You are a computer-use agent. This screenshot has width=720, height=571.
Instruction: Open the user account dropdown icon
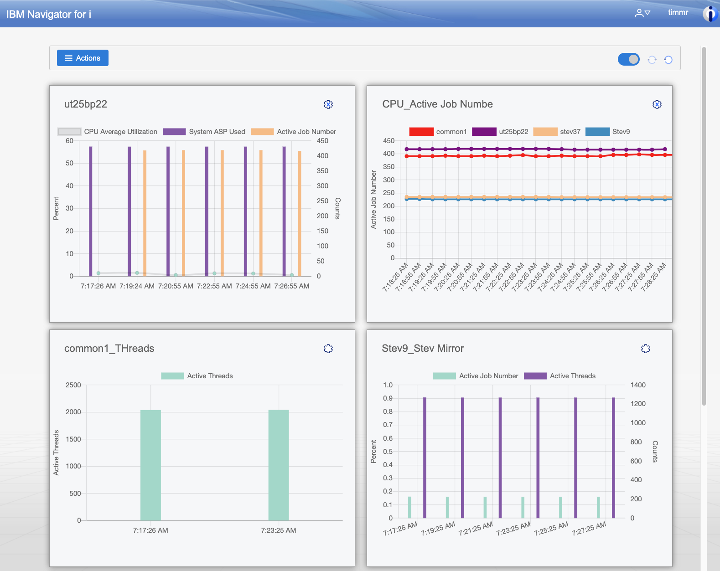coord(642,13)
